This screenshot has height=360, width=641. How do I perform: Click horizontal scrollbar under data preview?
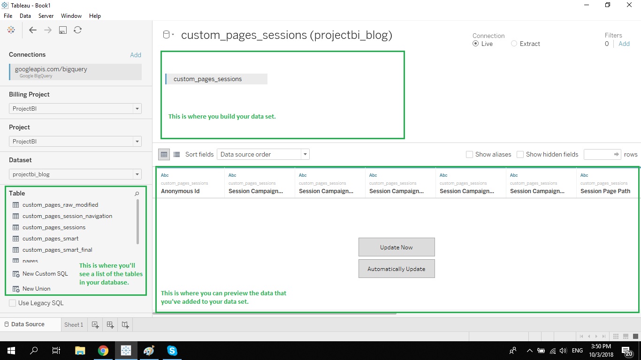(x=275, y=313)
